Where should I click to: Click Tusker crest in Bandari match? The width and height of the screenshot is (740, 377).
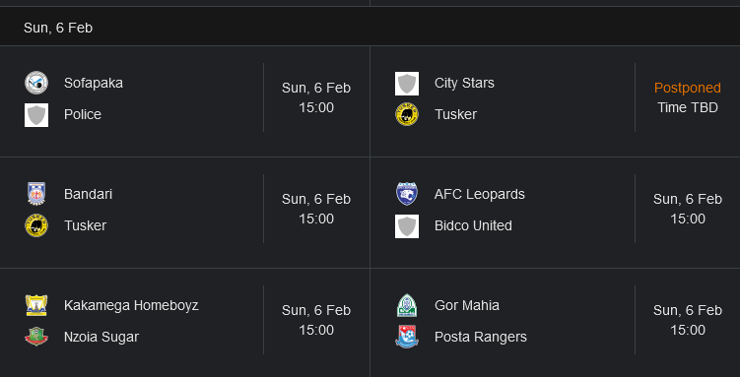(x=36, y=225)
